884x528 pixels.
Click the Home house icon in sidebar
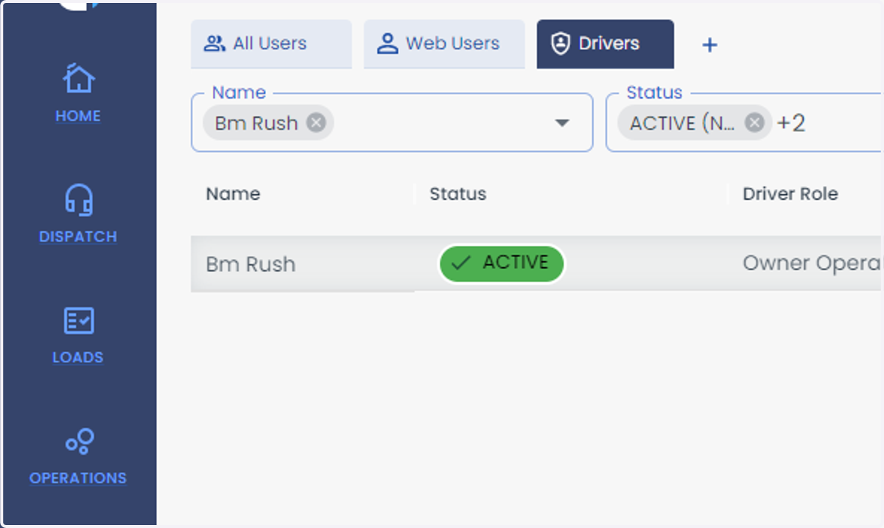click(78, 78)
